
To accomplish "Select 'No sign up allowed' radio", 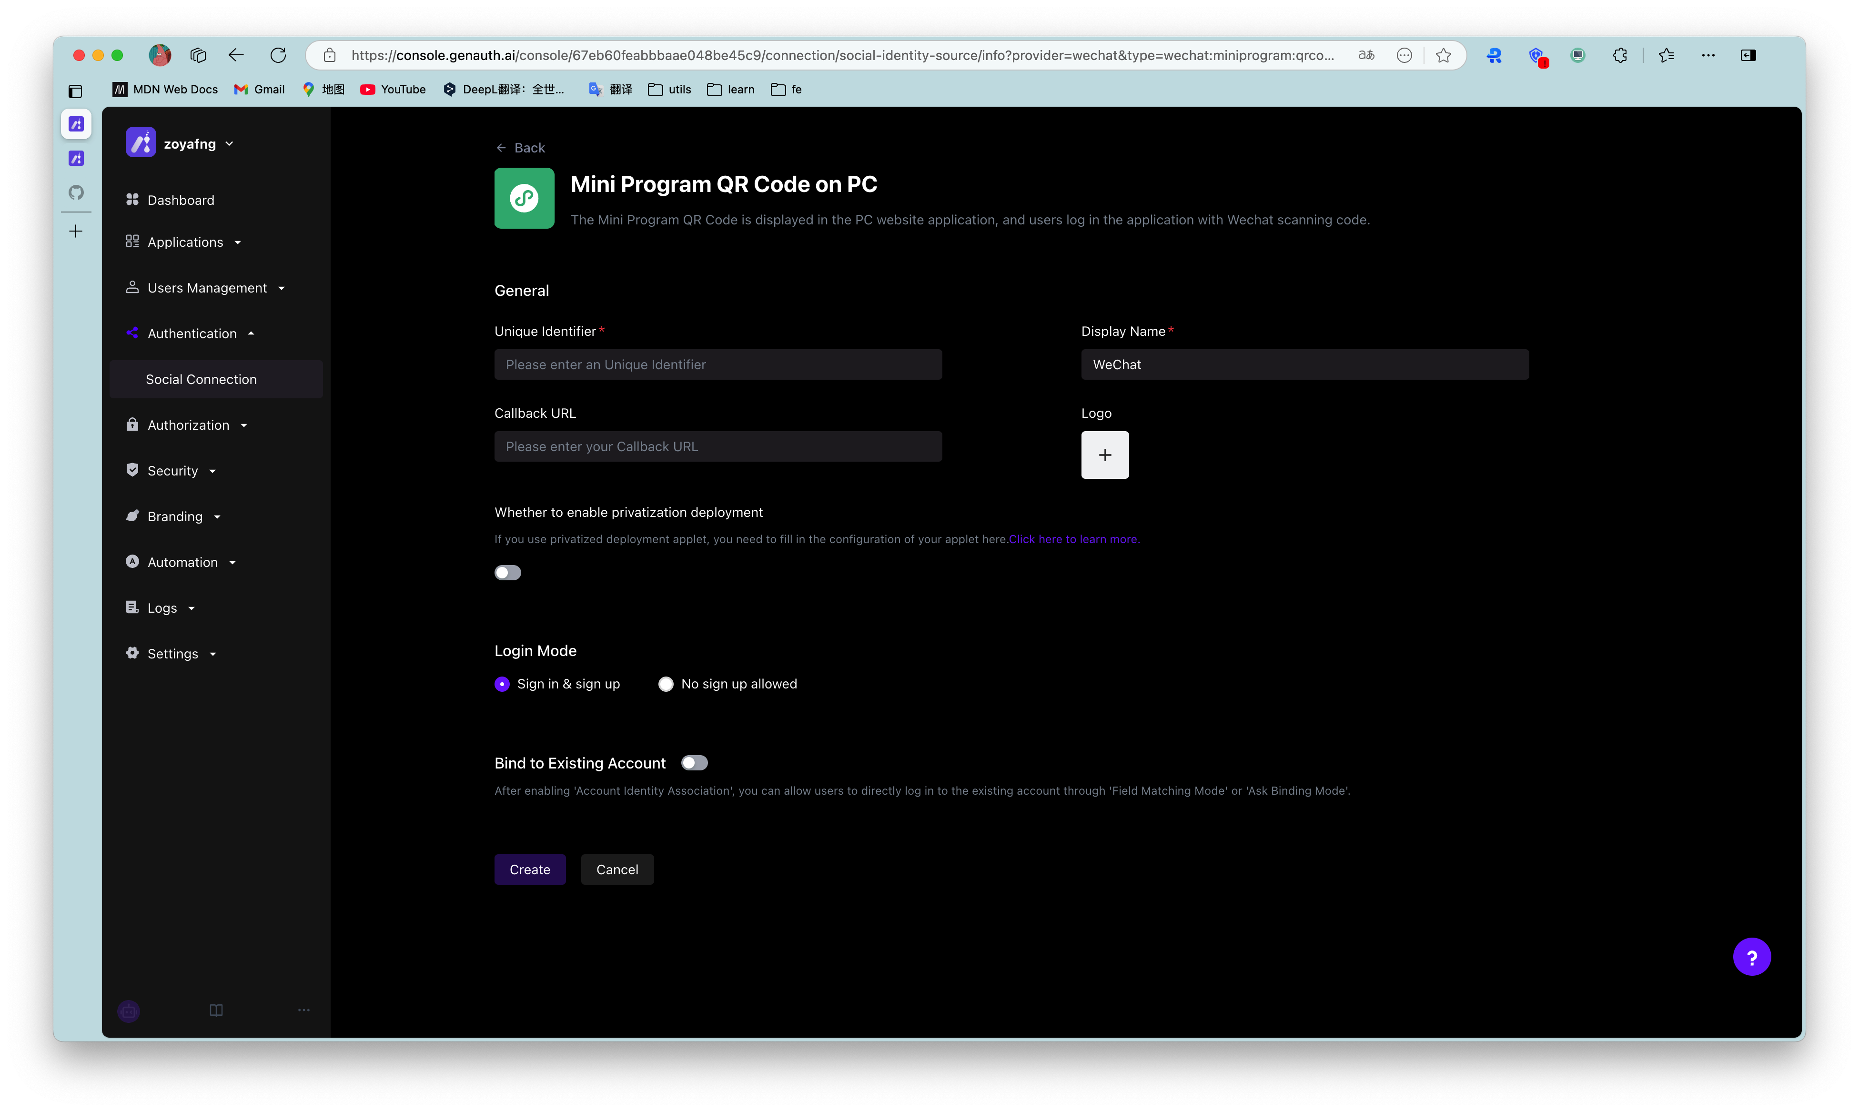I will pos(666,684).
